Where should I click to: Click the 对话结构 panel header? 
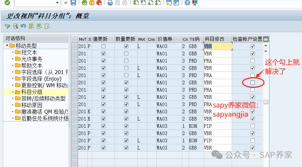[x=36, y=38]
